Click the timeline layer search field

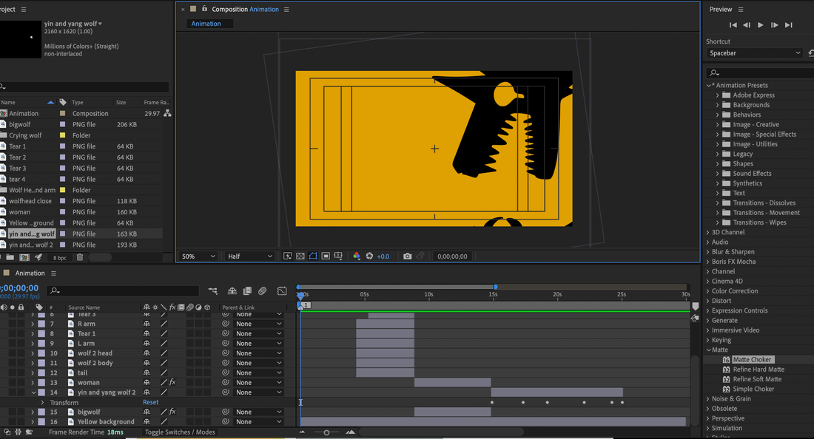point(124,291)
